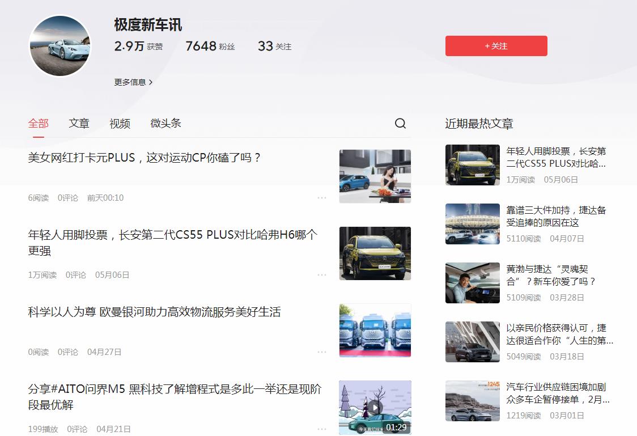Screen dimensions: 637x436
Task: Open article 年轻人用脚投票 长安第二代CS55 PLUS对比哈弗H6 in feed
Action: [x=173, y=243]
